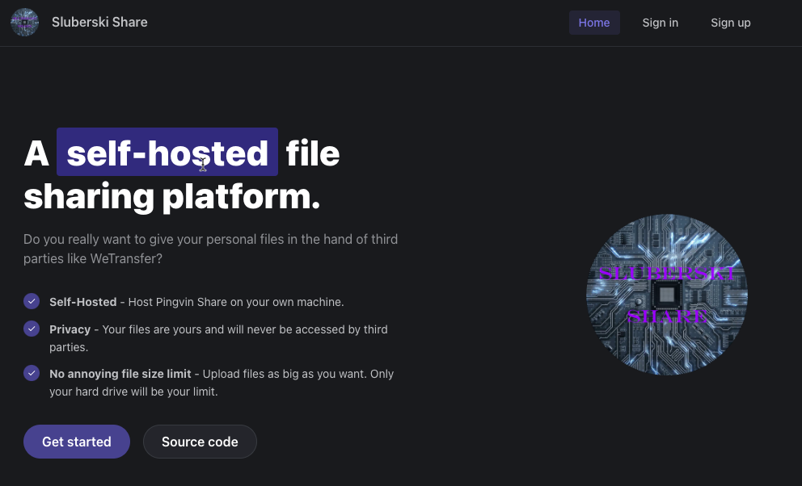Click the bold 'No annoying file size limit' label

point(120,374)
